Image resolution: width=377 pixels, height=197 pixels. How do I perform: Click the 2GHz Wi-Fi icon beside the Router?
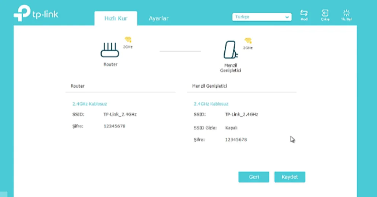coord(128,39)
